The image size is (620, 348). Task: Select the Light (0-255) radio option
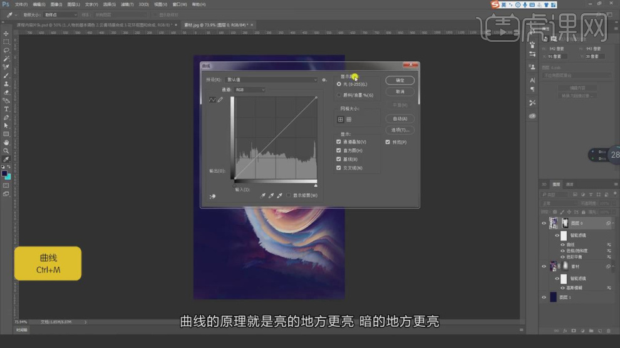(339, 84)
